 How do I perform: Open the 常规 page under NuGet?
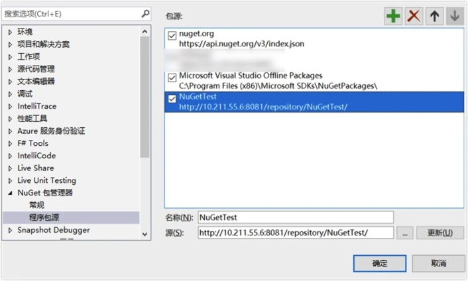click(x=36, y=205)
